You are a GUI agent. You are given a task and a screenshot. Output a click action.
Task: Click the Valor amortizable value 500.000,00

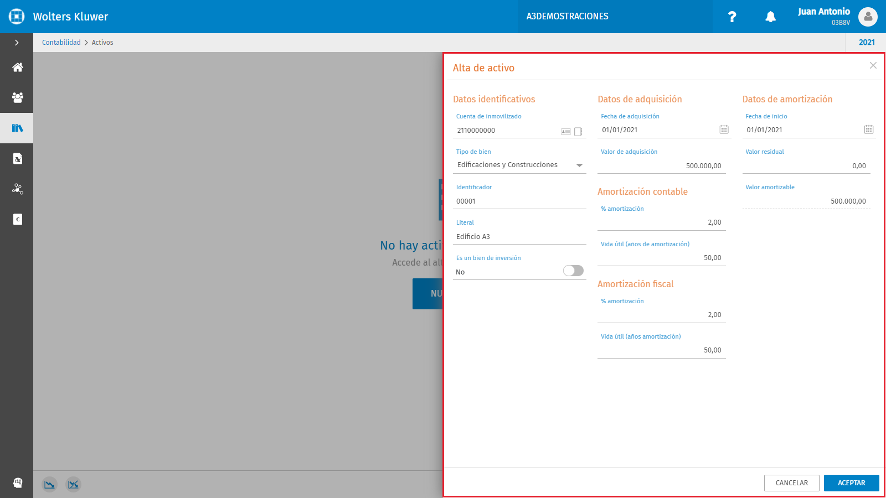(x=848, y=201)
